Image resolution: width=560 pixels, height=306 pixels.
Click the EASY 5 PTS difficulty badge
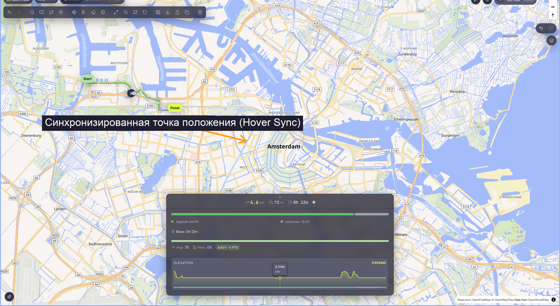point(228,247)
